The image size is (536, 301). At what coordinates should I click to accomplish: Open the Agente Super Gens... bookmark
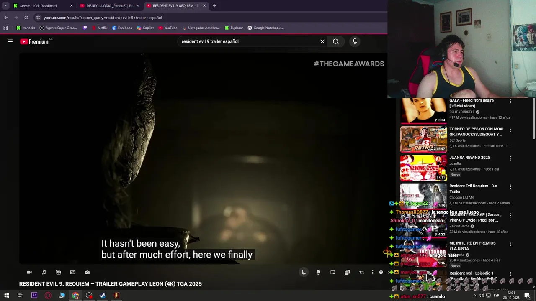coord(58,28)
